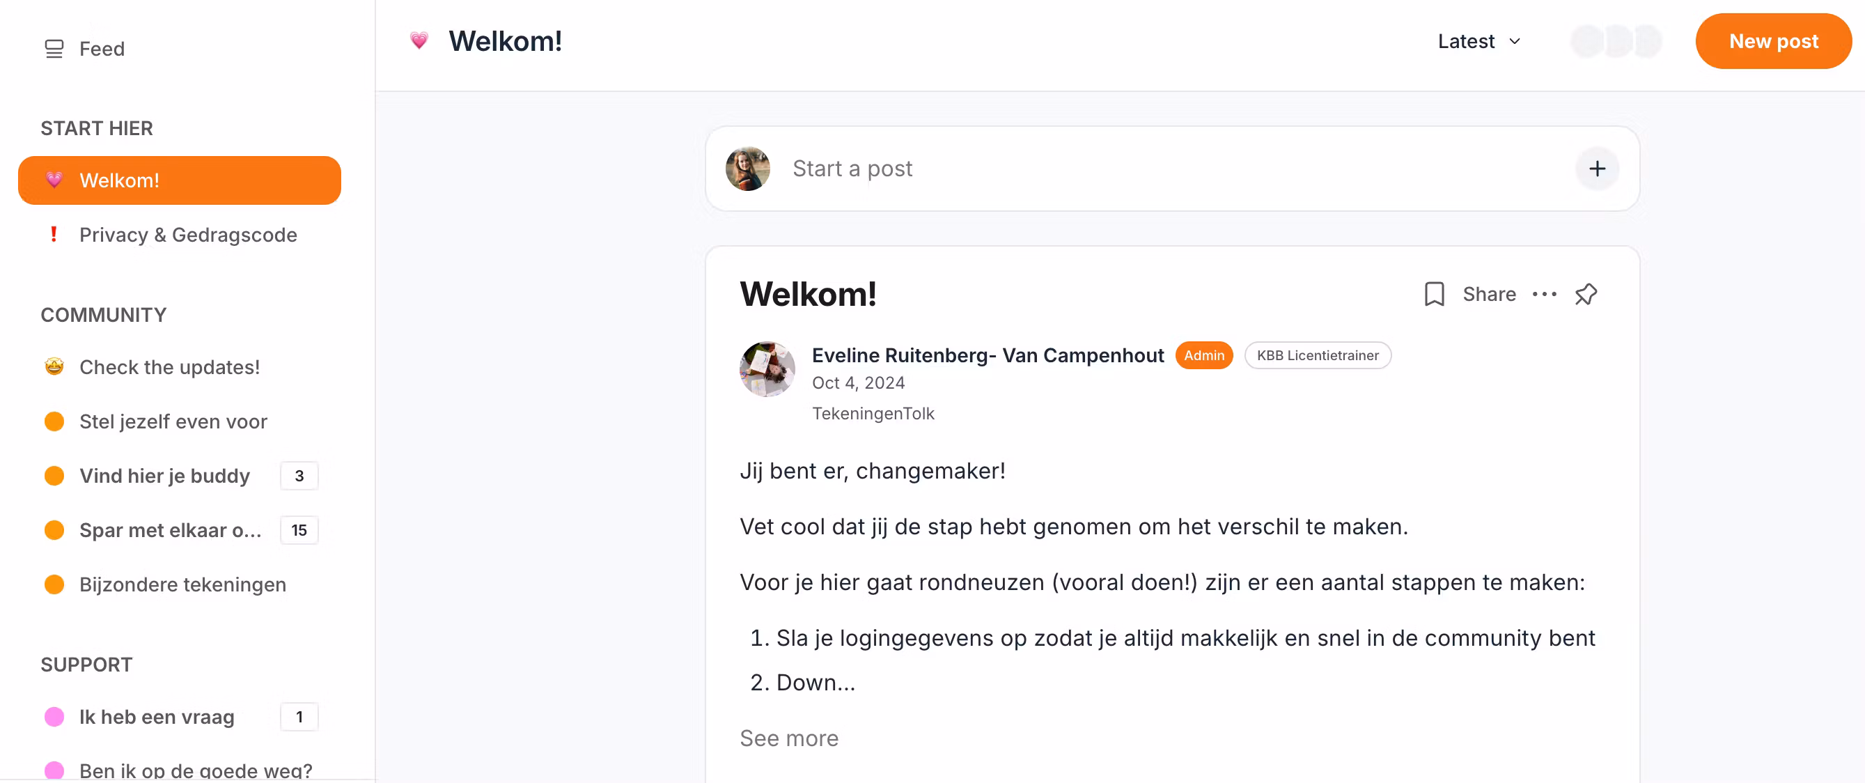Open Eveline Ruitenberg- Van Campenhout's profile name
1865x783 pixels.
[988, 355]
